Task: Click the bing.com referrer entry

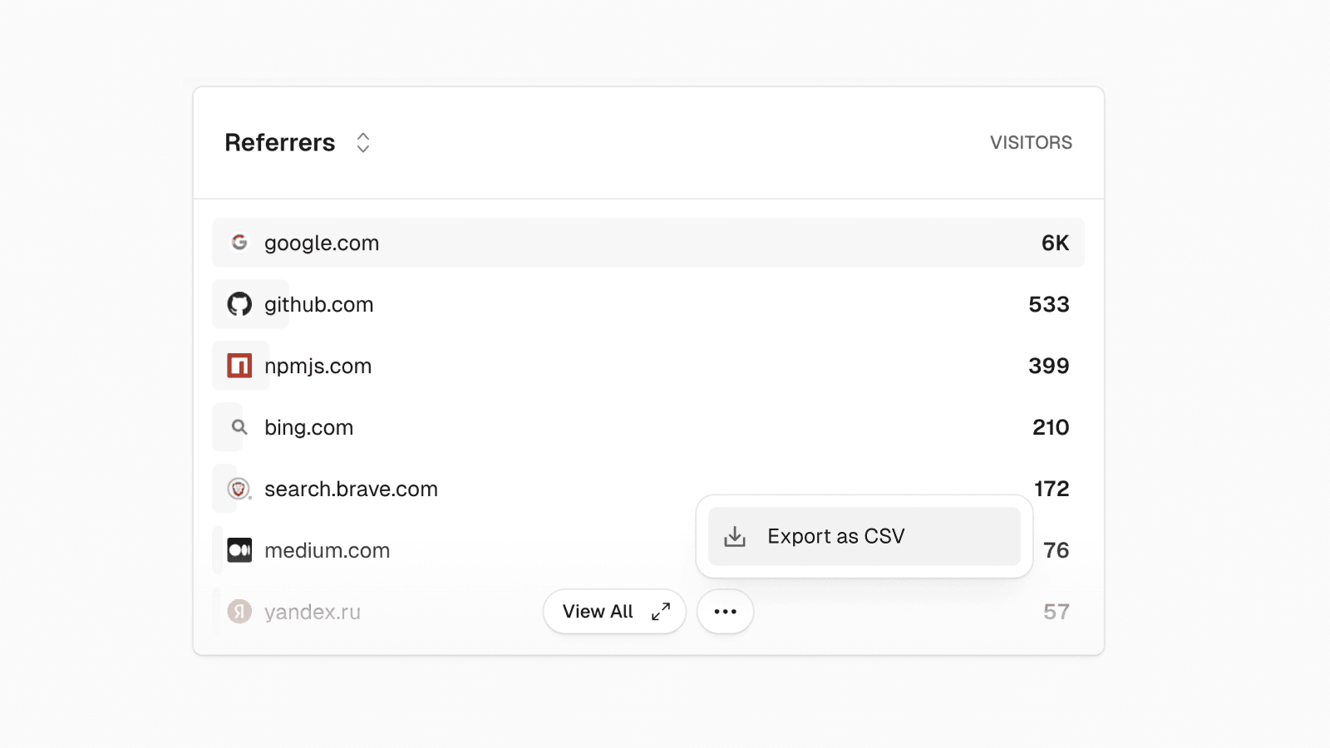Action: (x=309, y=427)
